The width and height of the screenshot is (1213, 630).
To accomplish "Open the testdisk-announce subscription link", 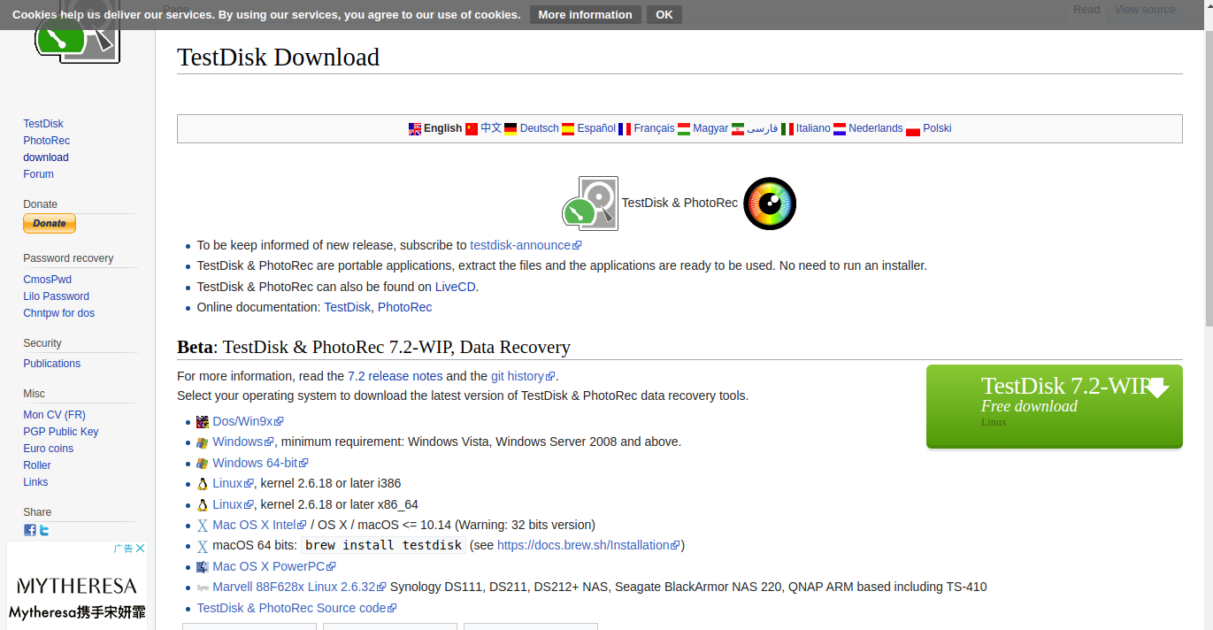I will pos(526,245).
